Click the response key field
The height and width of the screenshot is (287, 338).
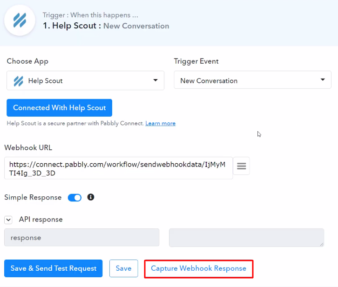coord(81,238)
